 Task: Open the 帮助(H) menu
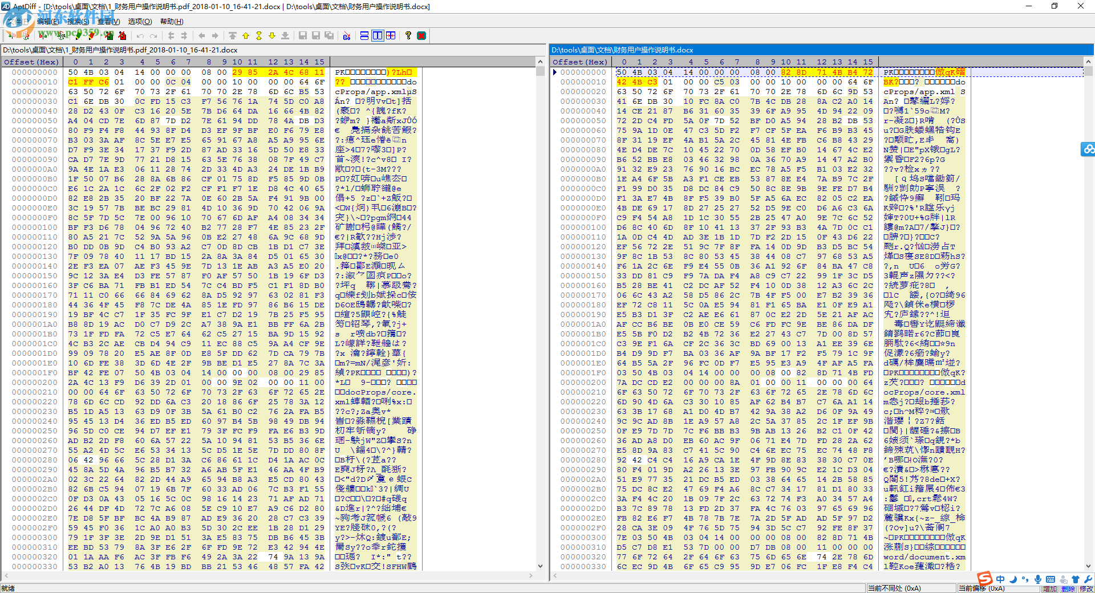point(172,22)
